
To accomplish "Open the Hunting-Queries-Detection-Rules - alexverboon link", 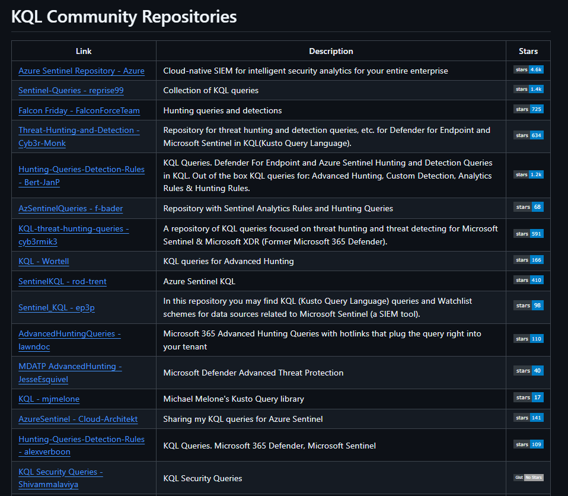I will pos(81,446).
